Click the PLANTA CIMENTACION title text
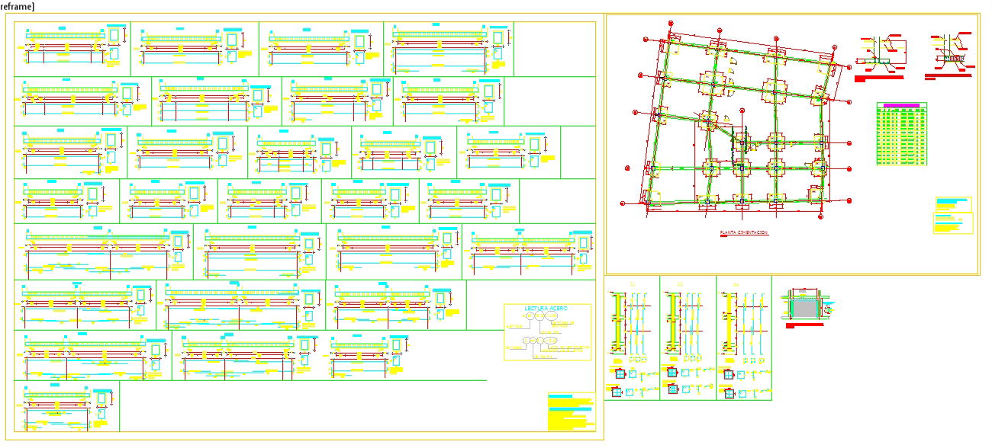 point(743,232)
